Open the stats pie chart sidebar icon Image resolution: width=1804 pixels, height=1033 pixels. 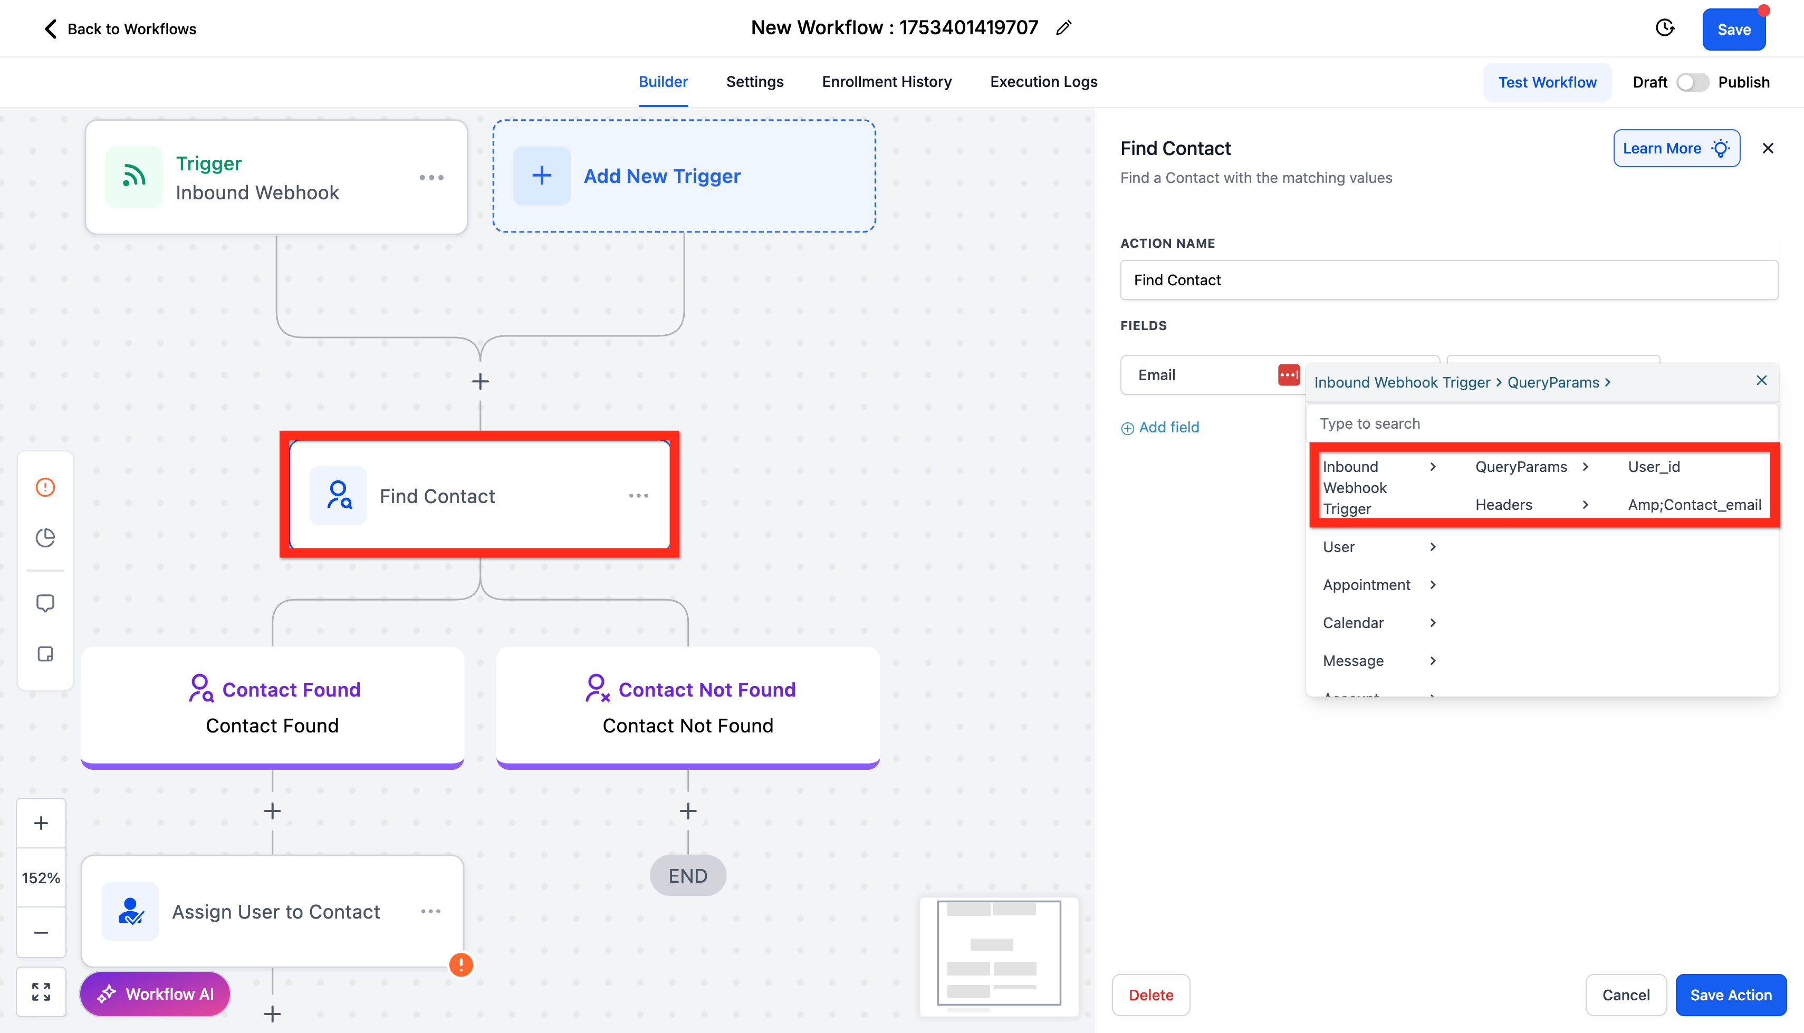[45, 538]
